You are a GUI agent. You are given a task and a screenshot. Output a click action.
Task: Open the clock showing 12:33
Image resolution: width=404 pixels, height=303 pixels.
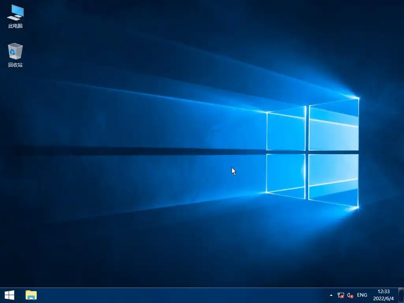383,295
